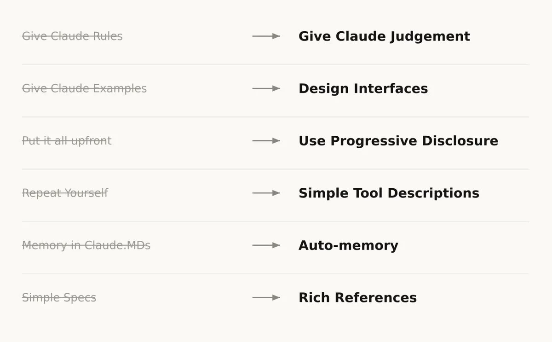Click the arrow pointing to Rich References
The width and height of the screenshot is (552, 342).
point(266,297)
